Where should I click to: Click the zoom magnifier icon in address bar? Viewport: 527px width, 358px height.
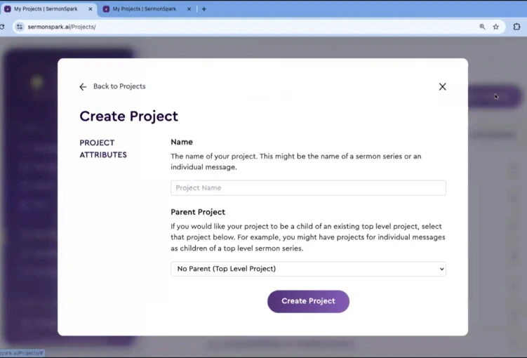tap(482, 27)
